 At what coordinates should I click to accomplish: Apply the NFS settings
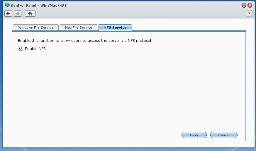(194, 135)
